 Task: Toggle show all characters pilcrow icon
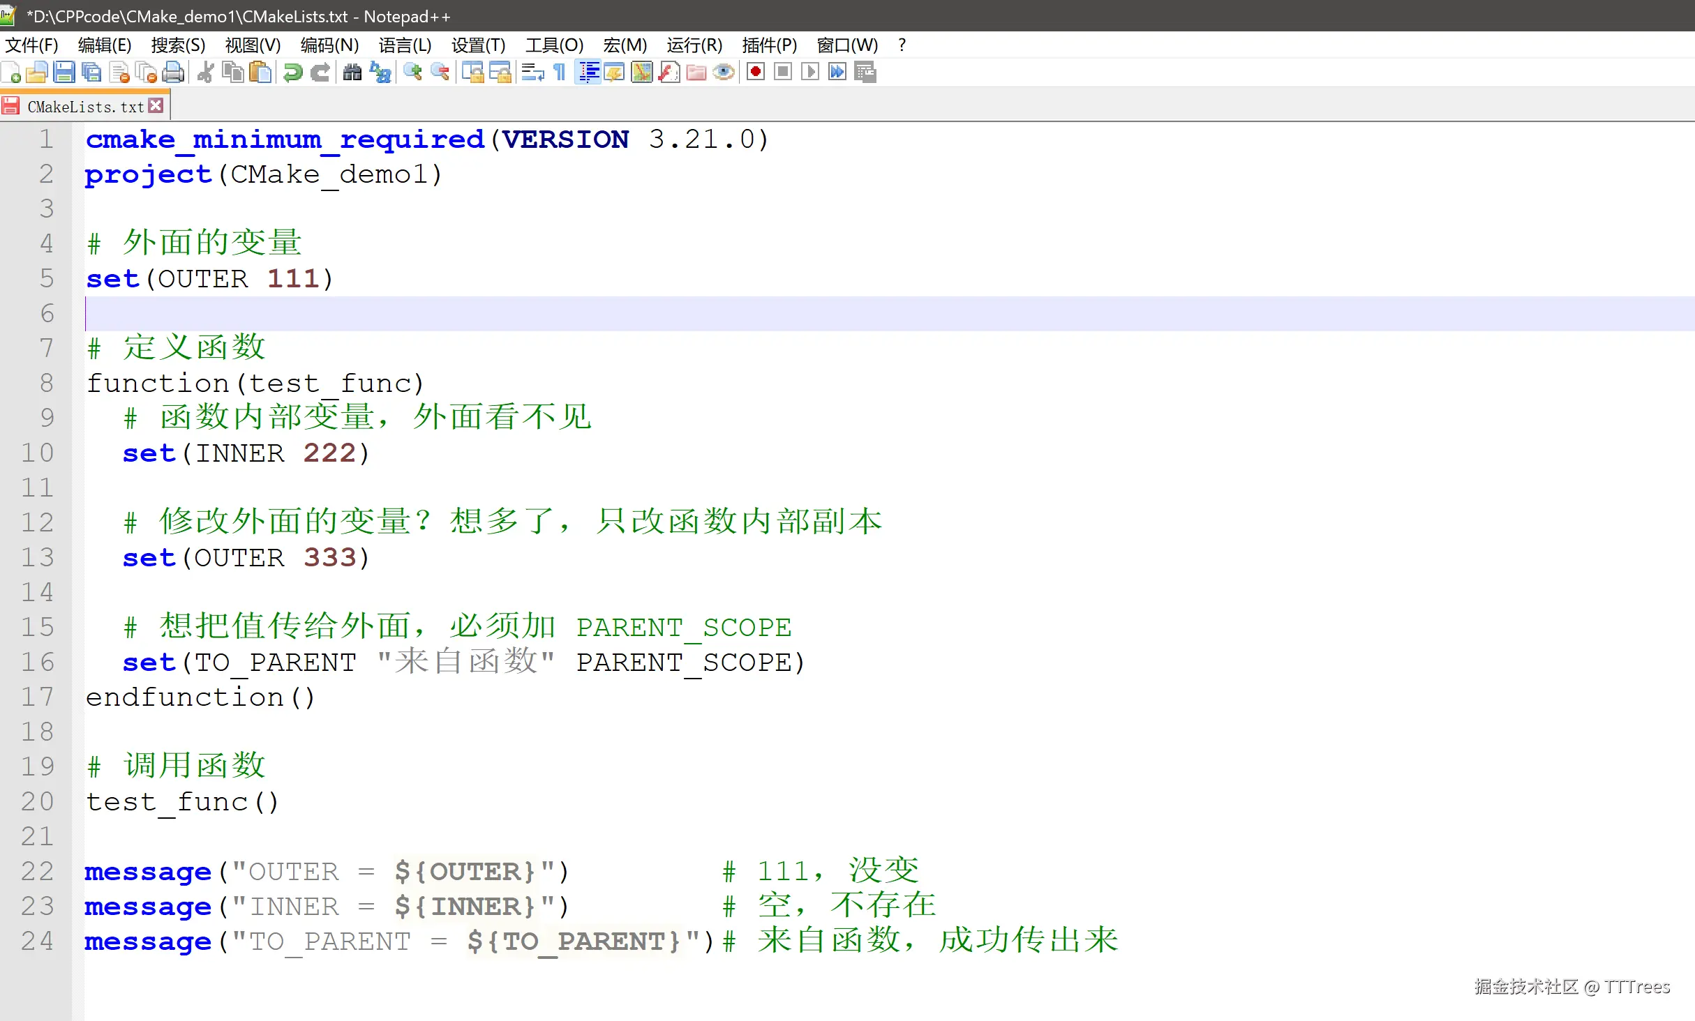[560, 72]
